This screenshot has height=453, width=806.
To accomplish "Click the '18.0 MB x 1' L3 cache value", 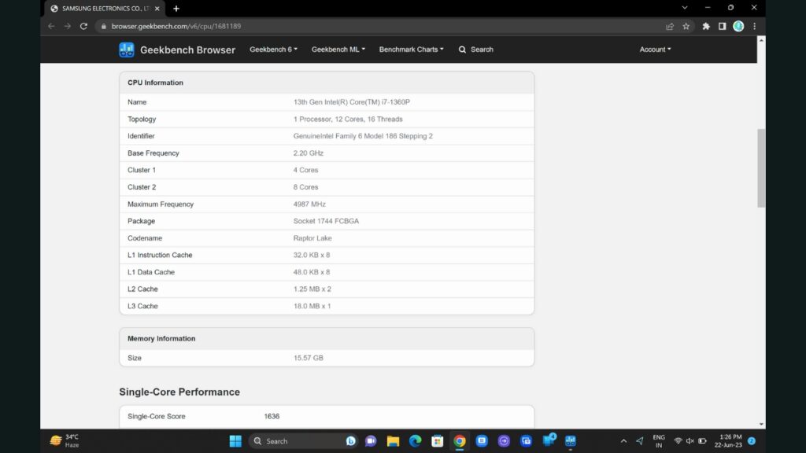I will tap(312, 306).
